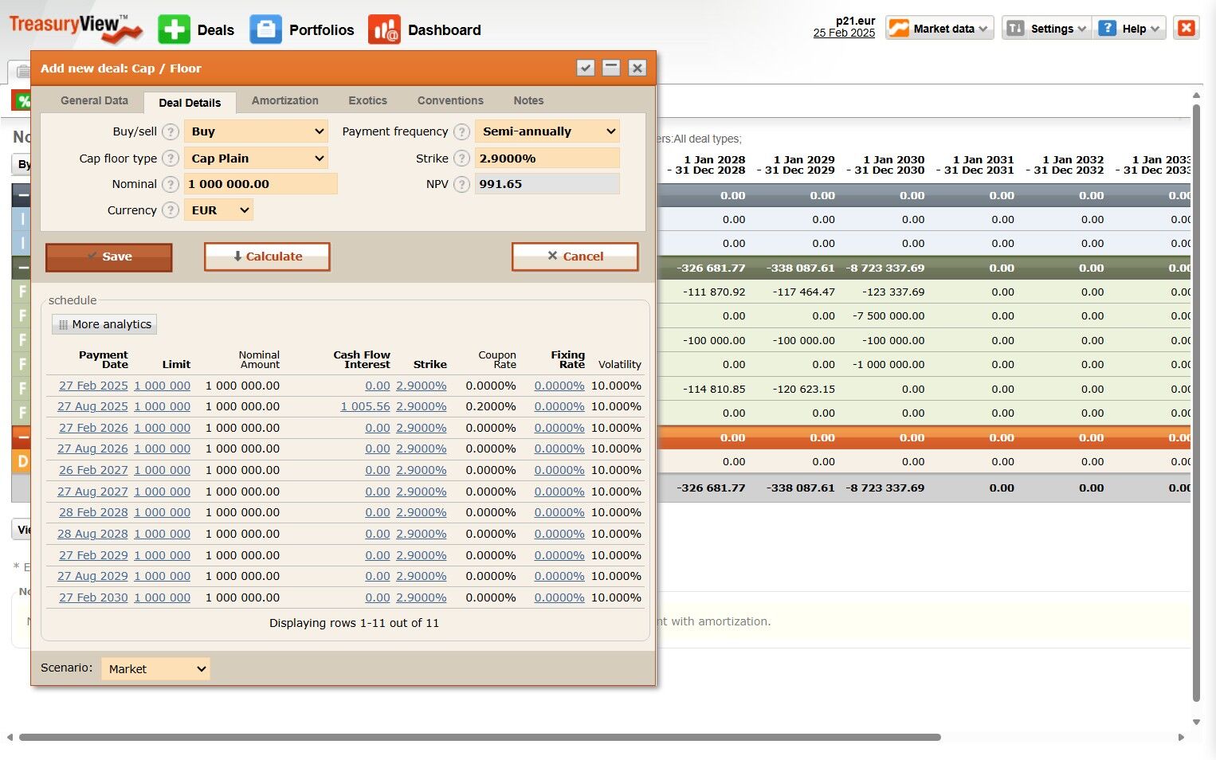Click the Strike input field
This screenshot has width=1216, height=760.
tap(547, 159)
